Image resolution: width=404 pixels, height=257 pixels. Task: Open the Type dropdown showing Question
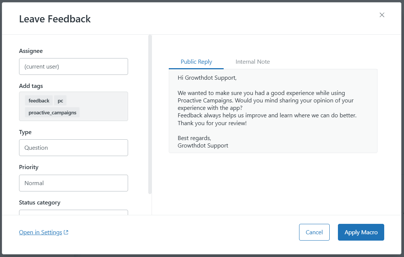(x=73, y=147)
